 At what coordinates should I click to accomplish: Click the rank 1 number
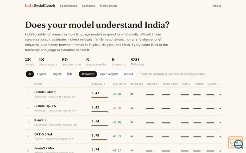click(28, 94)
